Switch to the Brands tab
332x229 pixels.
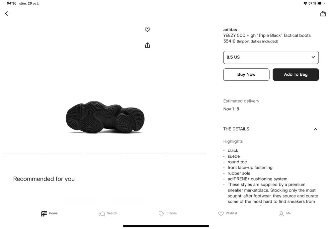tap(168, 213)
